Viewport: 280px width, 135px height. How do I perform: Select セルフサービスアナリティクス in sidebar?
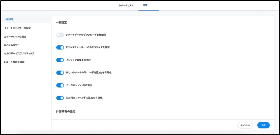[x=19, y=53]
